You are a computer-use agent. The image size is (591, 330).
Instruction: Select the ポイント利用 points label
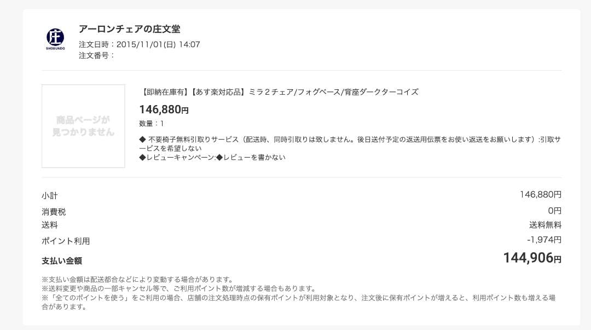coord(66,241)
